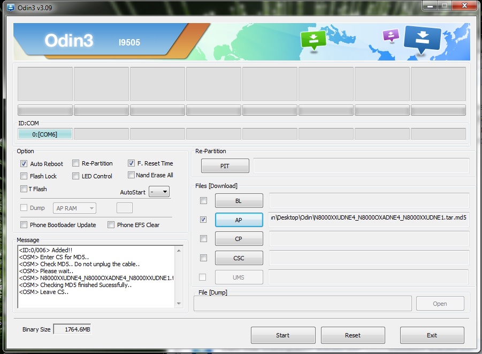Click log line '<ID:0/006> Added!!'

point(45,250)
